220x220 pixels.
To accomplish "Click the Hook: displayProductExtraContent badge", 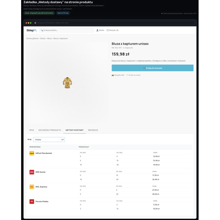I will 39,13.
